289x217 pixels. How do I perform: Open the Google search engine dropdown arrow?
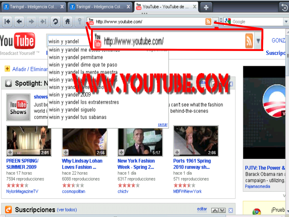(x=286, y=22)
